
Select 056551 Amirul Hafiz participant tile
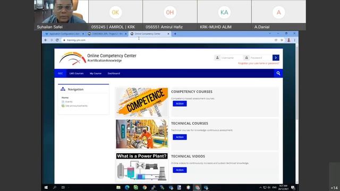coord(170,15)
